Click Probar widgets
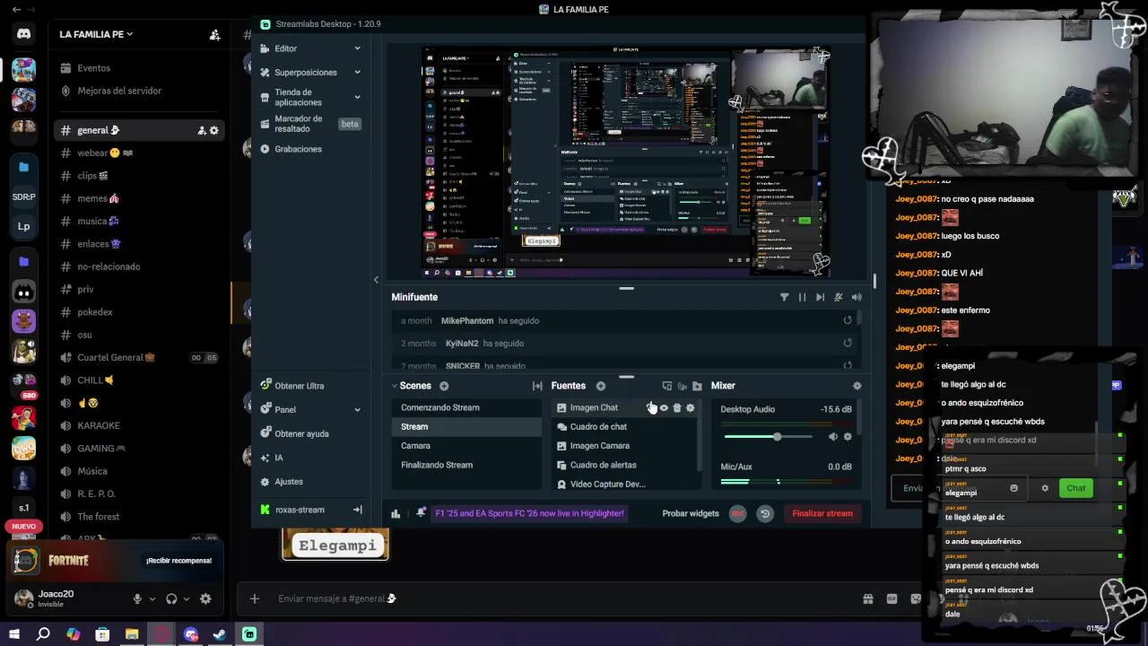Image resolution: width=1148 pixels, height=646 pixels. click(691, 513)
